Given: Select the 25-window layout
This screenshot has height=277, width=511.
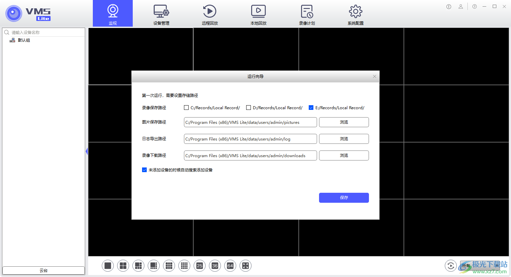Looking at the screenshot, I should [200, 266].
